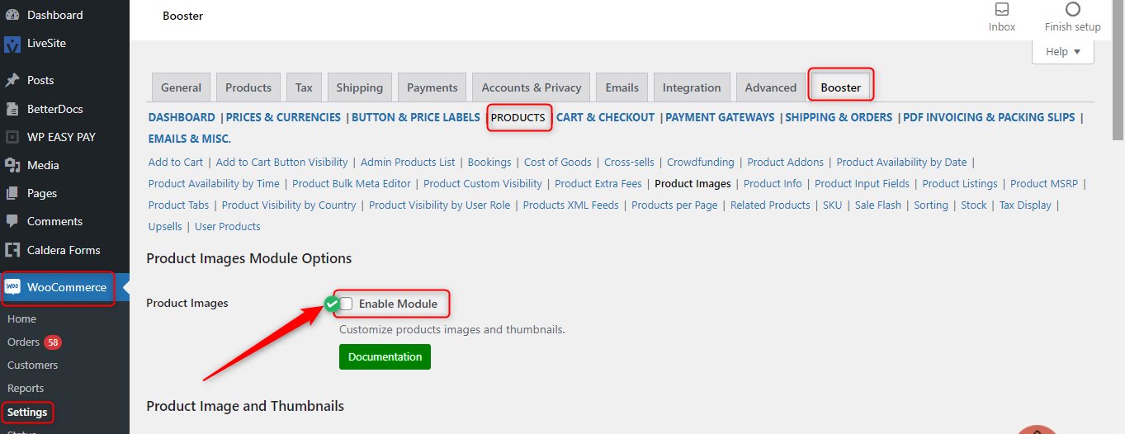
Task: Click the Posts pushpin icon
Action: pos(12,80)
